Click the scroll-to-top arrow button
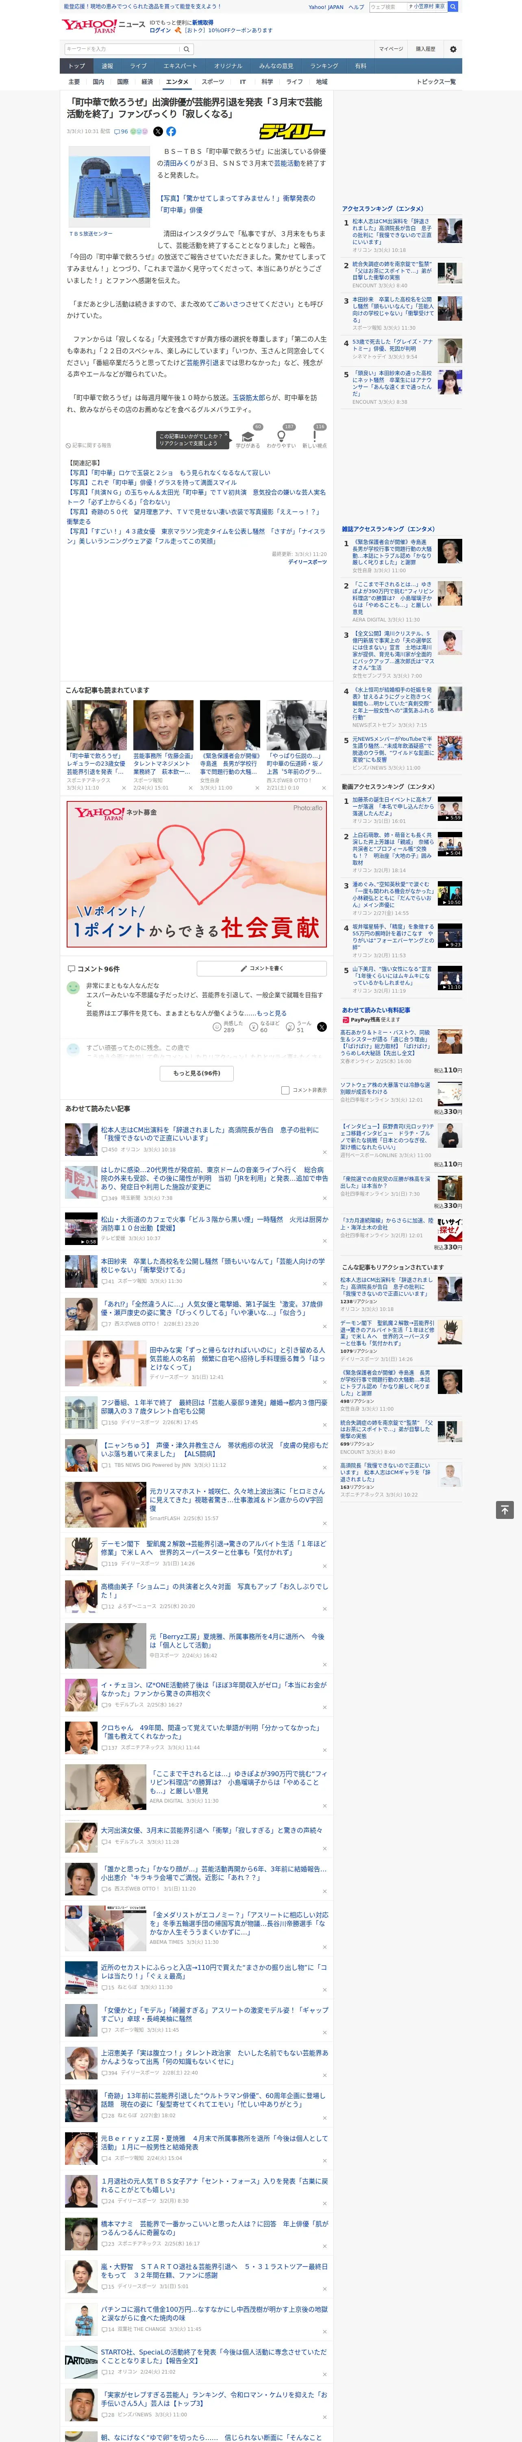The image size is (522, 2442). pos(505,1510)
